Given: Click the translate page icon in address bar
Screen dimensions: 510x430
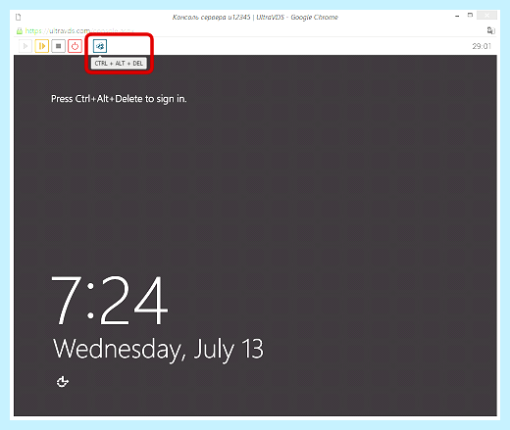Looking at the screenshot, I should coord(490,30).
